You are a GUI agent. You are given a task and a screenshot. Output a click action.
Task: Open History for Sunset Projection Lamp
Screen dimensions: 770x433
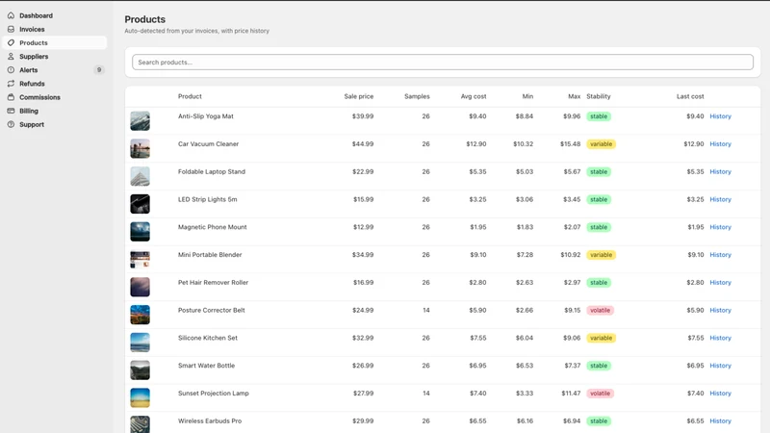(x=720, y=394)
